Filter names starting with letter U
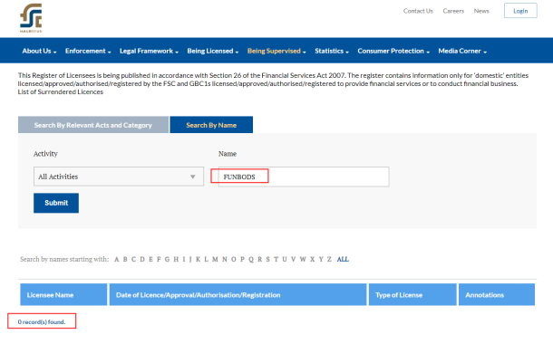 [x=285, y=260]
